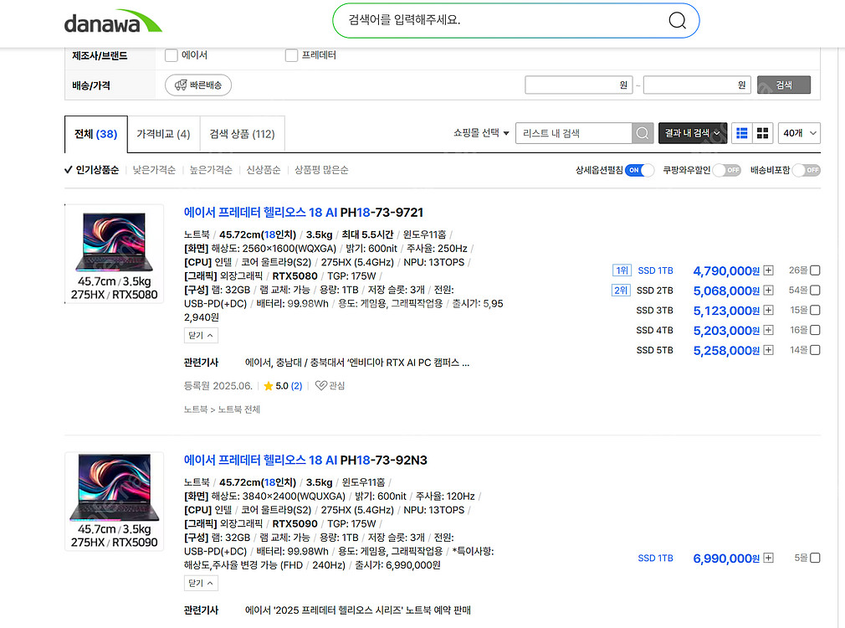The height and width of the screenshot is (628, 845).
Task: Open the 결과 내 검색 dropdown
Action: (x=693, y=133)
